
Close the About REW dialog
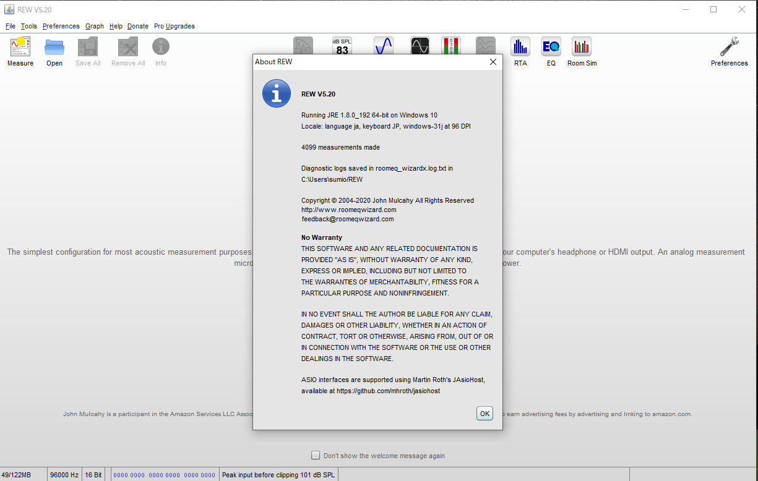tap(493, 62)
